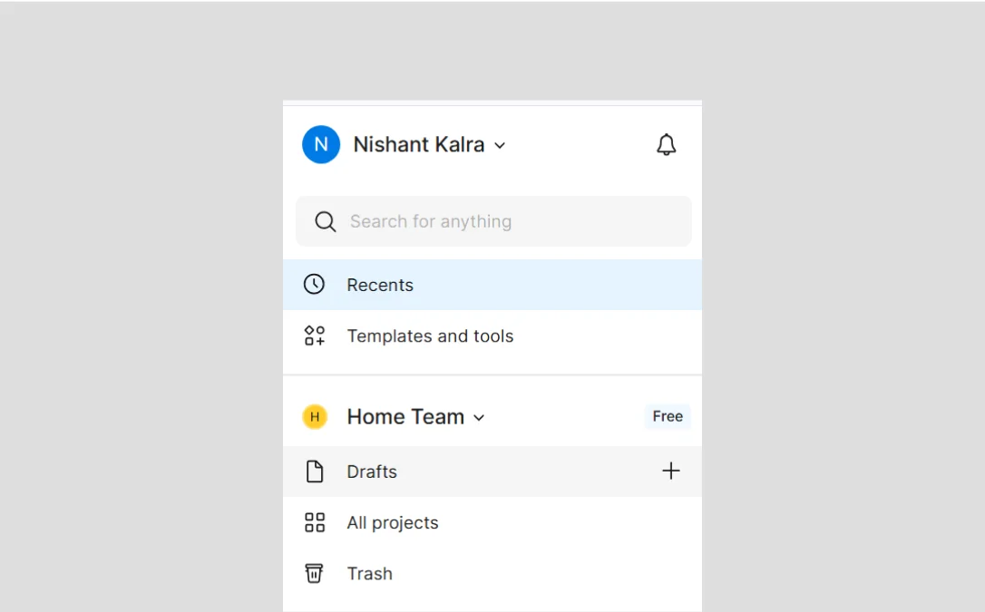Screen dimensions: 985x612
Task: Click the Trash bin icon
Action: coord(314,573)
